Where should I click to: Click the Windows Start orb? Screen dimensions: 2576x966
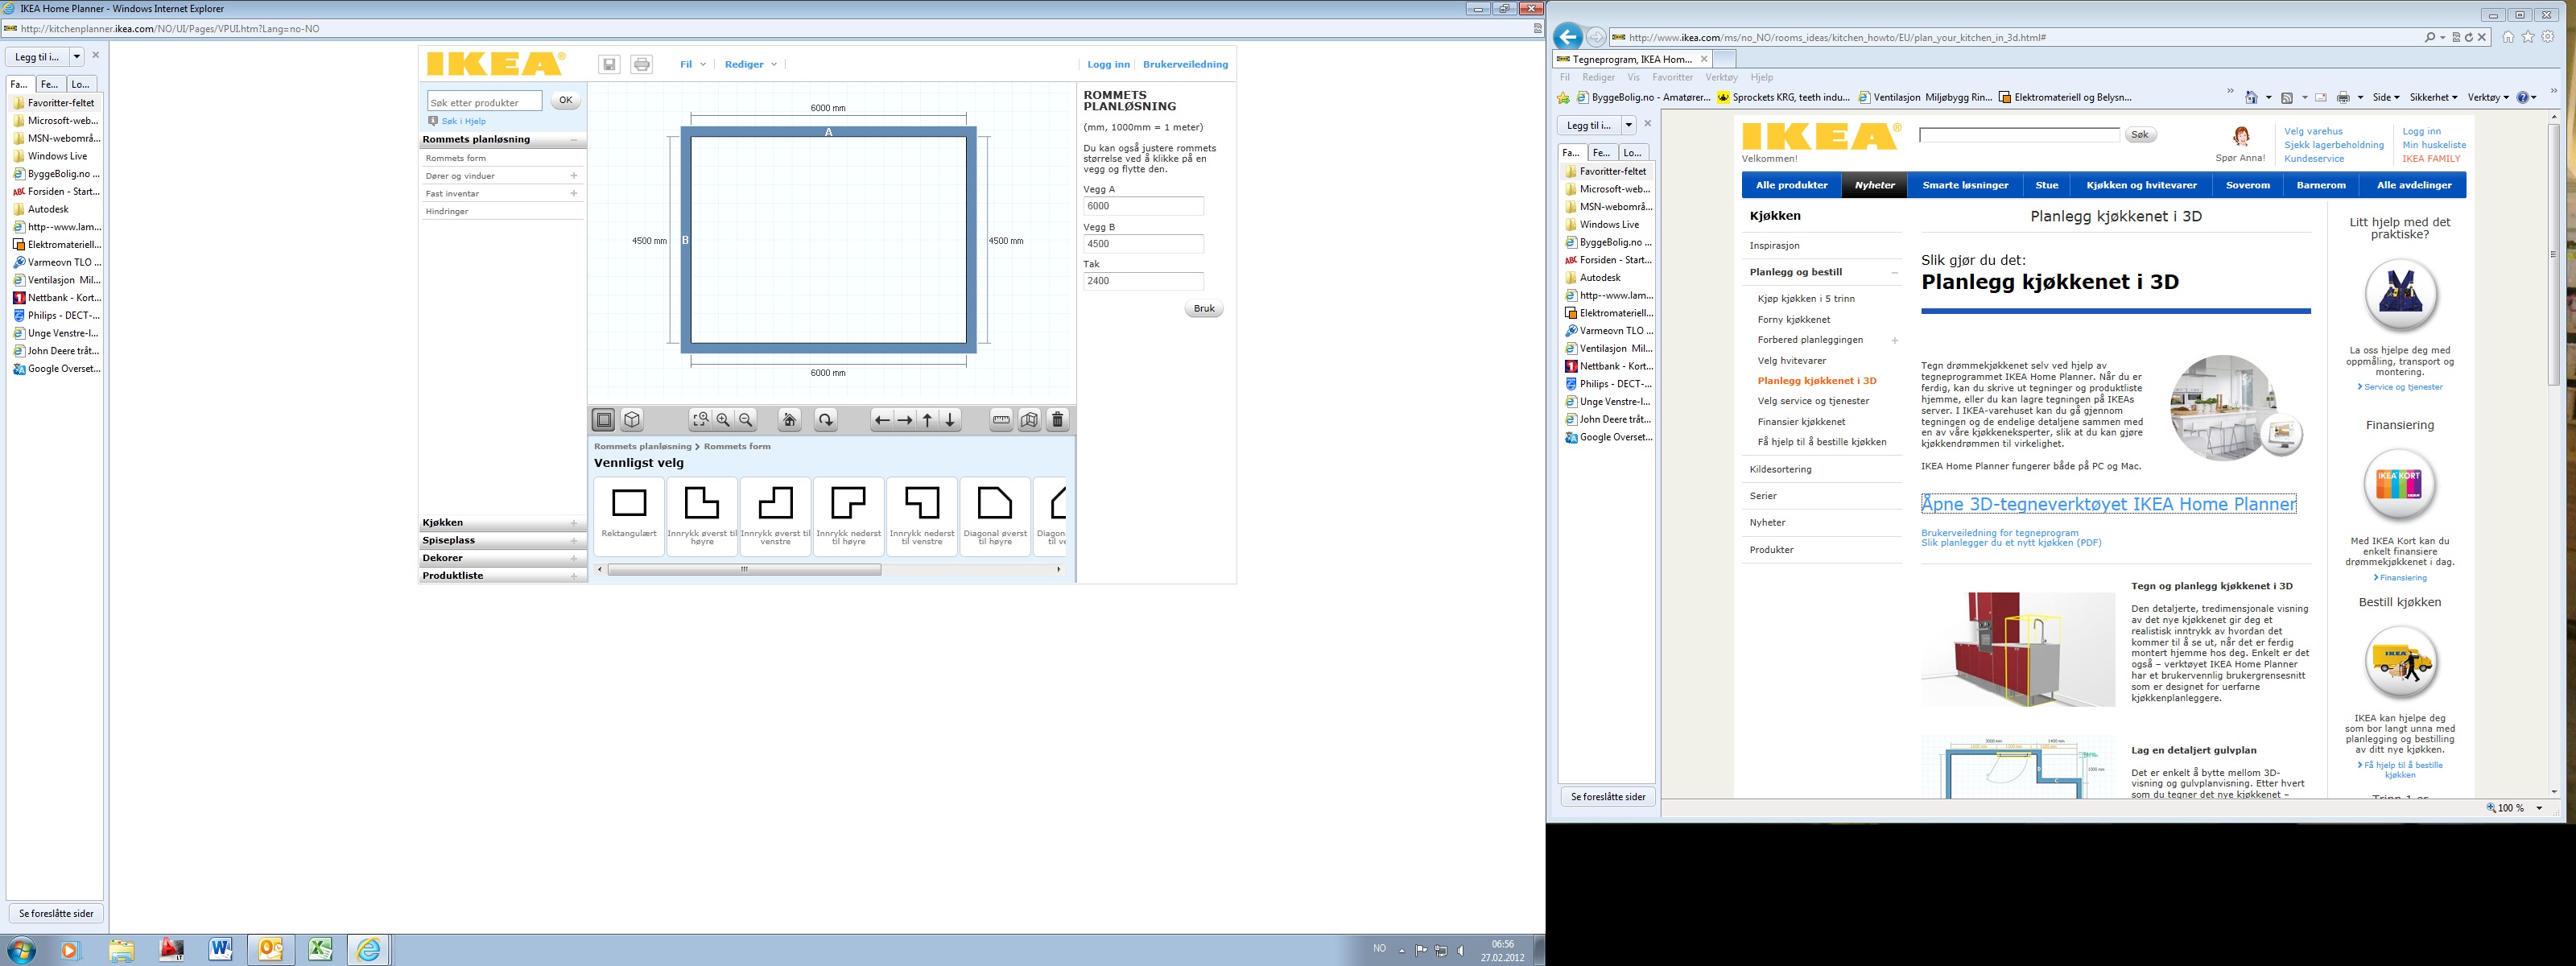click(x=21, y=949)
